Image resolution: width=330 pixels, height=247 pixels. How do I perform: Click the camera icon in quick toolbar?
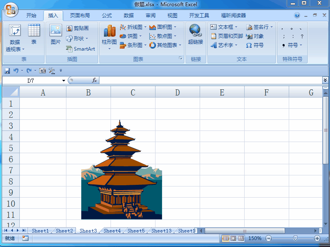[x=42, y=71]
